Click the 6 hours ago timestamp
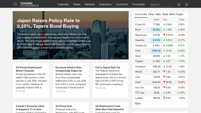 coord(100,88)
